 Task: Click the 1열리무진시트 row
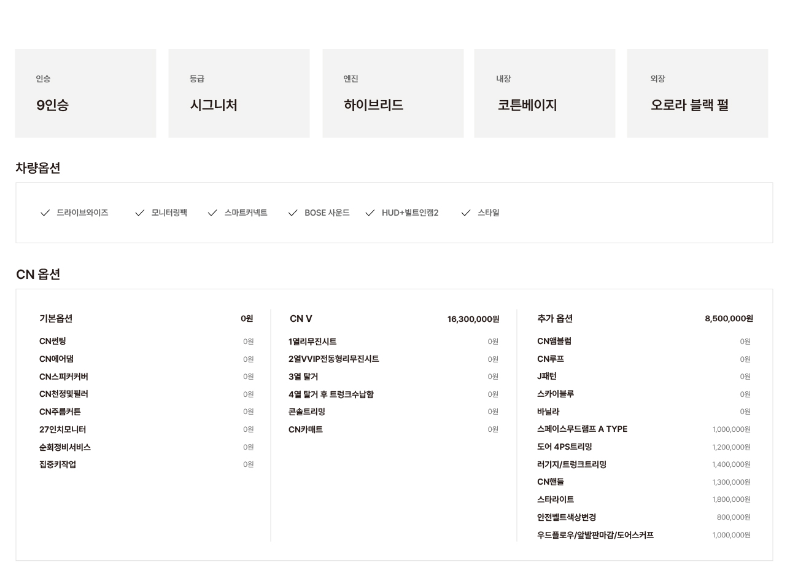coord(393,342)
